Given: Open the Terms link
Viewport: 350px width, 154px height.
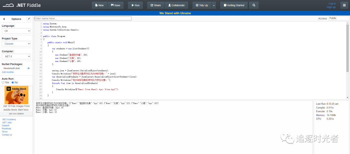Looking at the screenshot, I should (5, 132).
